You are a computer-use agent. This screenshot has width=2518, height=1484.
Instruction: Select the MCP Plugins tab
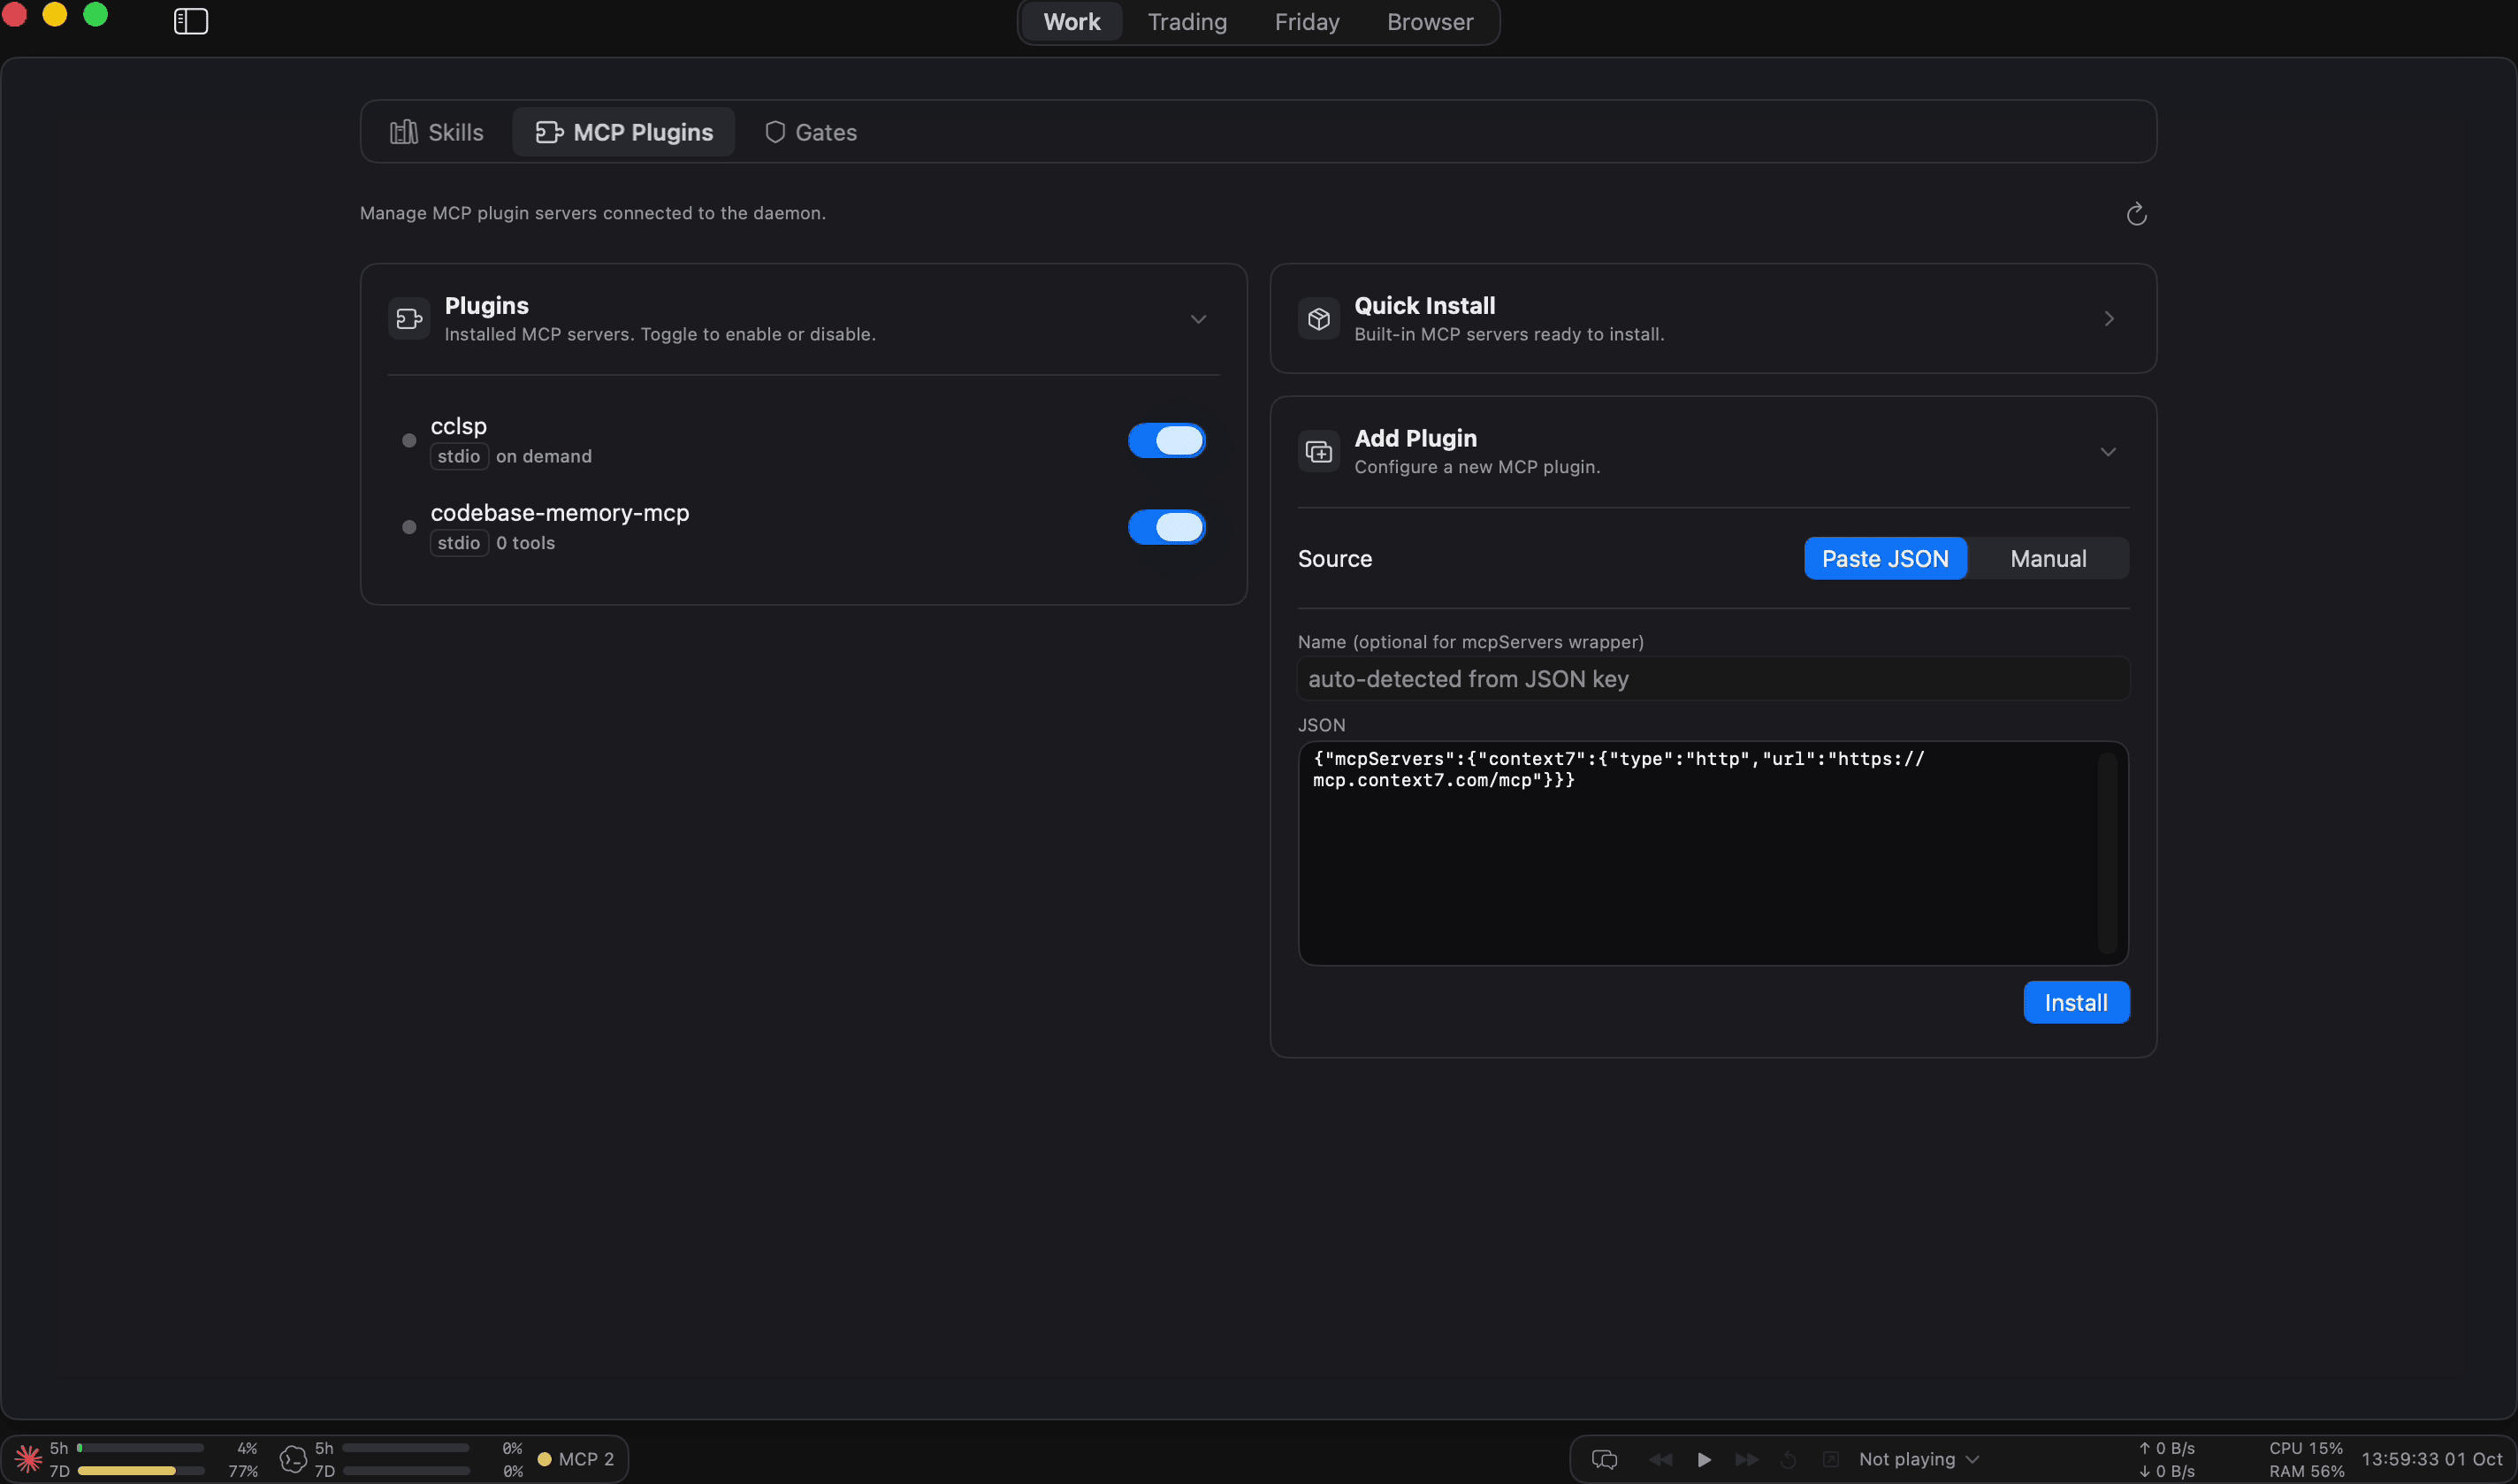click(x=623, y=132)
